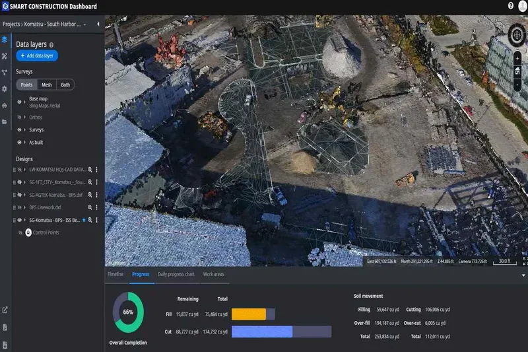This screenshot has width=528, height=352.
Task: Show the Control Points layer
Action: (x=20, y=232)
